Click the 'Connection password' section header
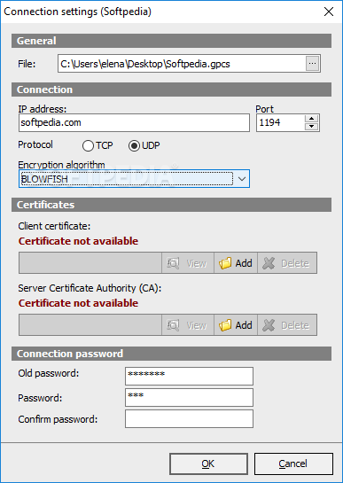This screenshot has width=343, height=483. (x=172, y=354)
